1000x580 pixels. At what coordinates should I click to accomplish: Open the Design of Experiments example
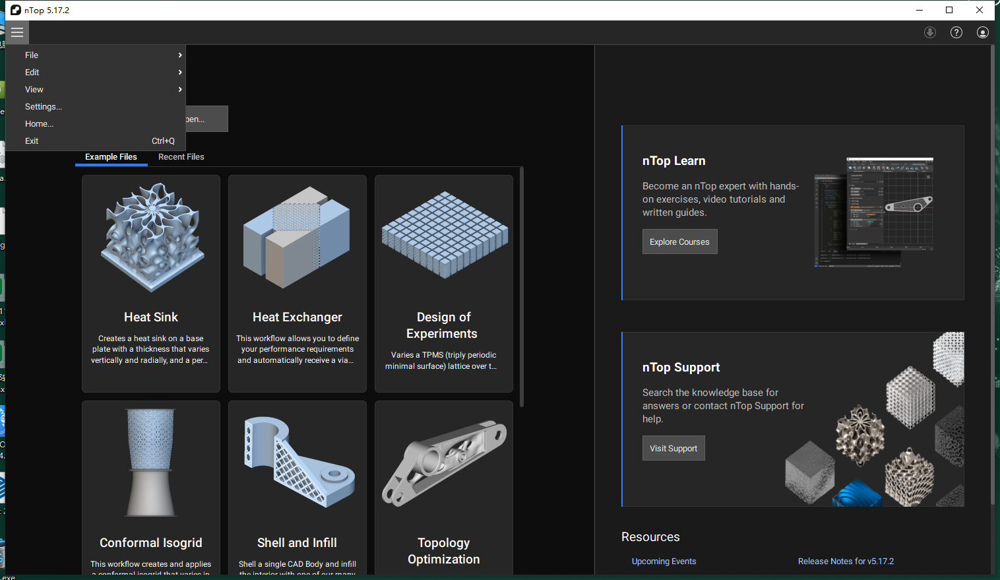tap(444, 284)
